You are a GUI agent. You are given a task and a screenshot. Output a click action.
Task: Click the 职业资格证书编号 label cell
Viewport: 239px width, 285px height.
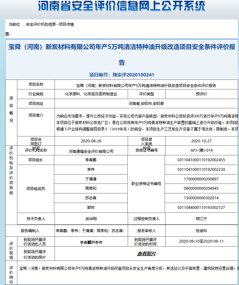point(146,184)
